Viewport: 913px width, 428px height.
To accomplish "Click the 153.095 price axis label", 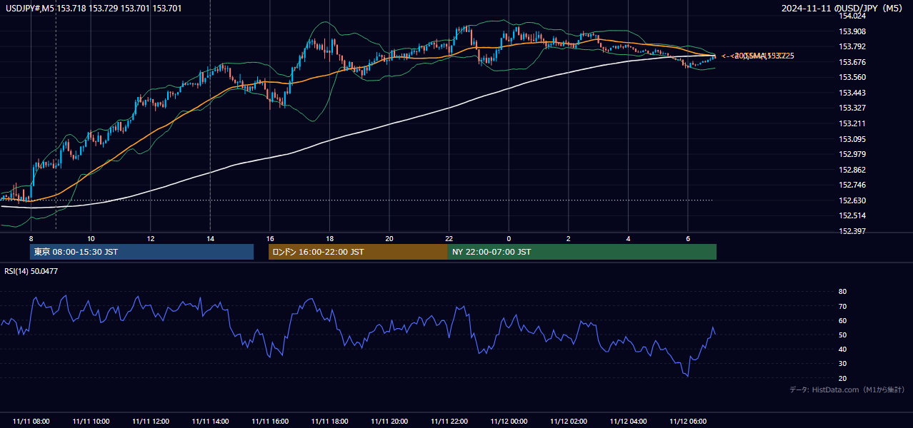I will 852,139.
